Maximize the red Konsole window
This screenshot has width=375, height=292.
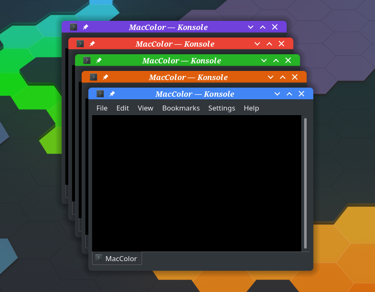pos(269,44)
